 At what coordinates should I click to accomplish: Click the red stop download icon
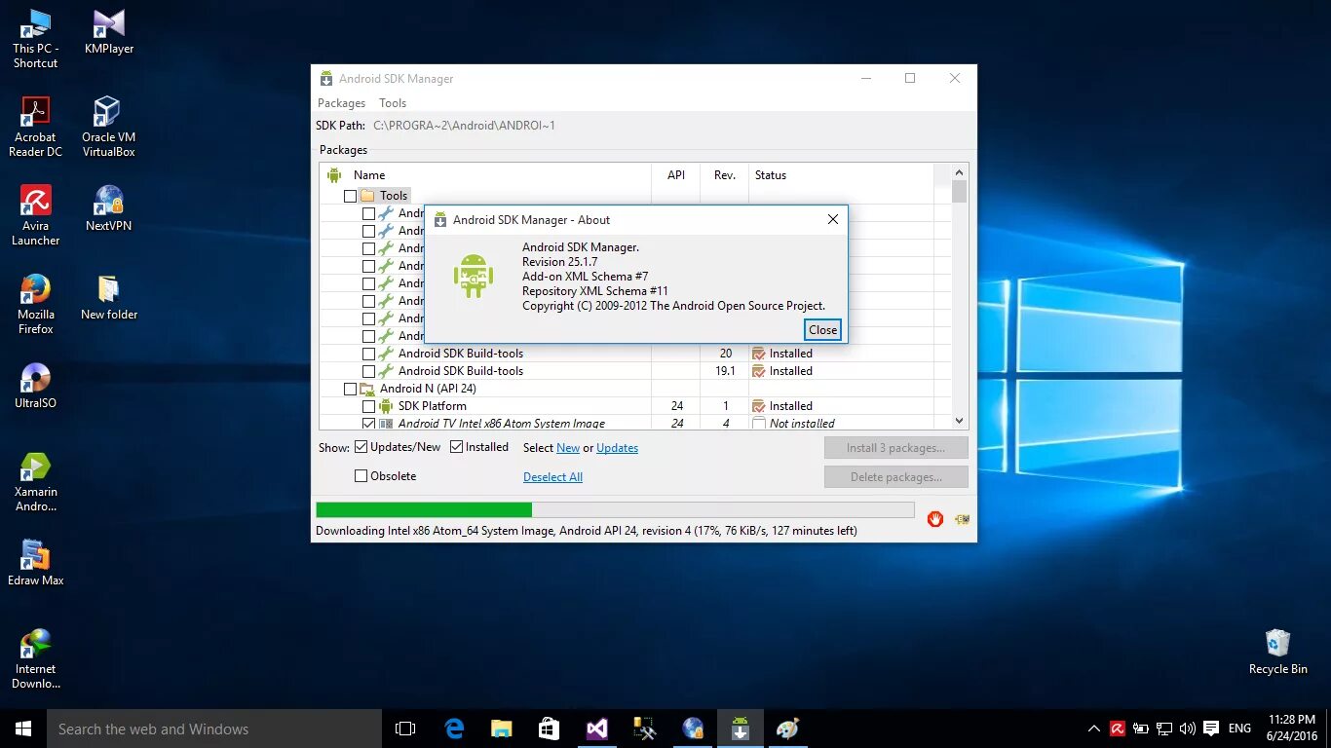(935, 519)
